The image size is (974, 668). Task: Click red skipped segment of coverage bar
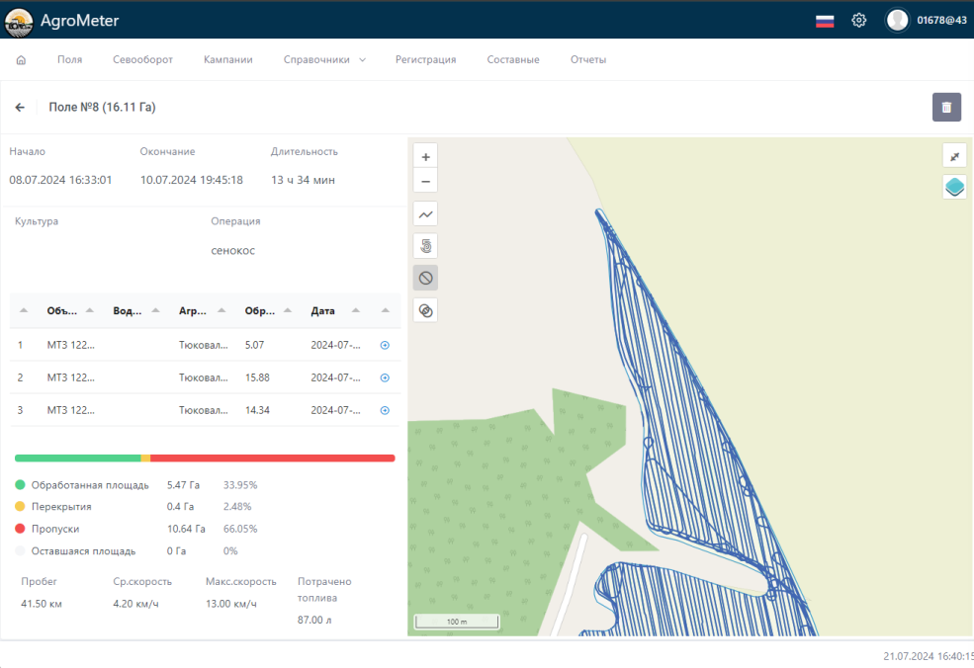[272, 459]
